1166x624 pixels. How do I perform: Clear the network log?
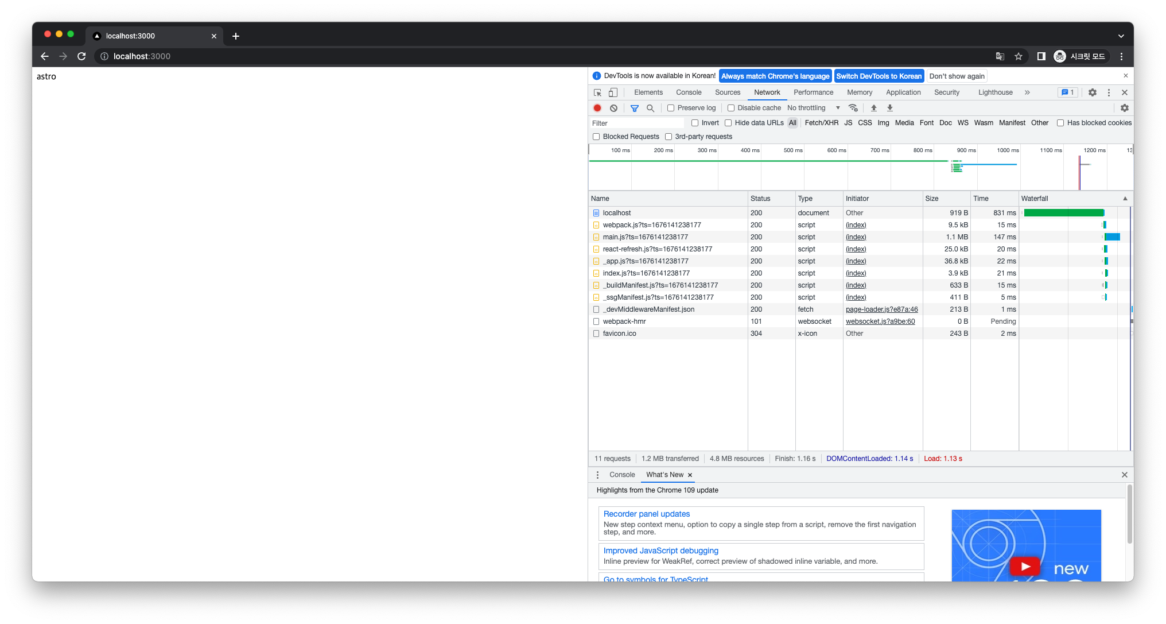(x=613, y=108)
